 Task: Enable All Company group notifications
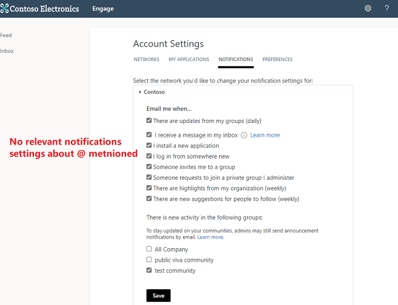[x=149, y=249]
